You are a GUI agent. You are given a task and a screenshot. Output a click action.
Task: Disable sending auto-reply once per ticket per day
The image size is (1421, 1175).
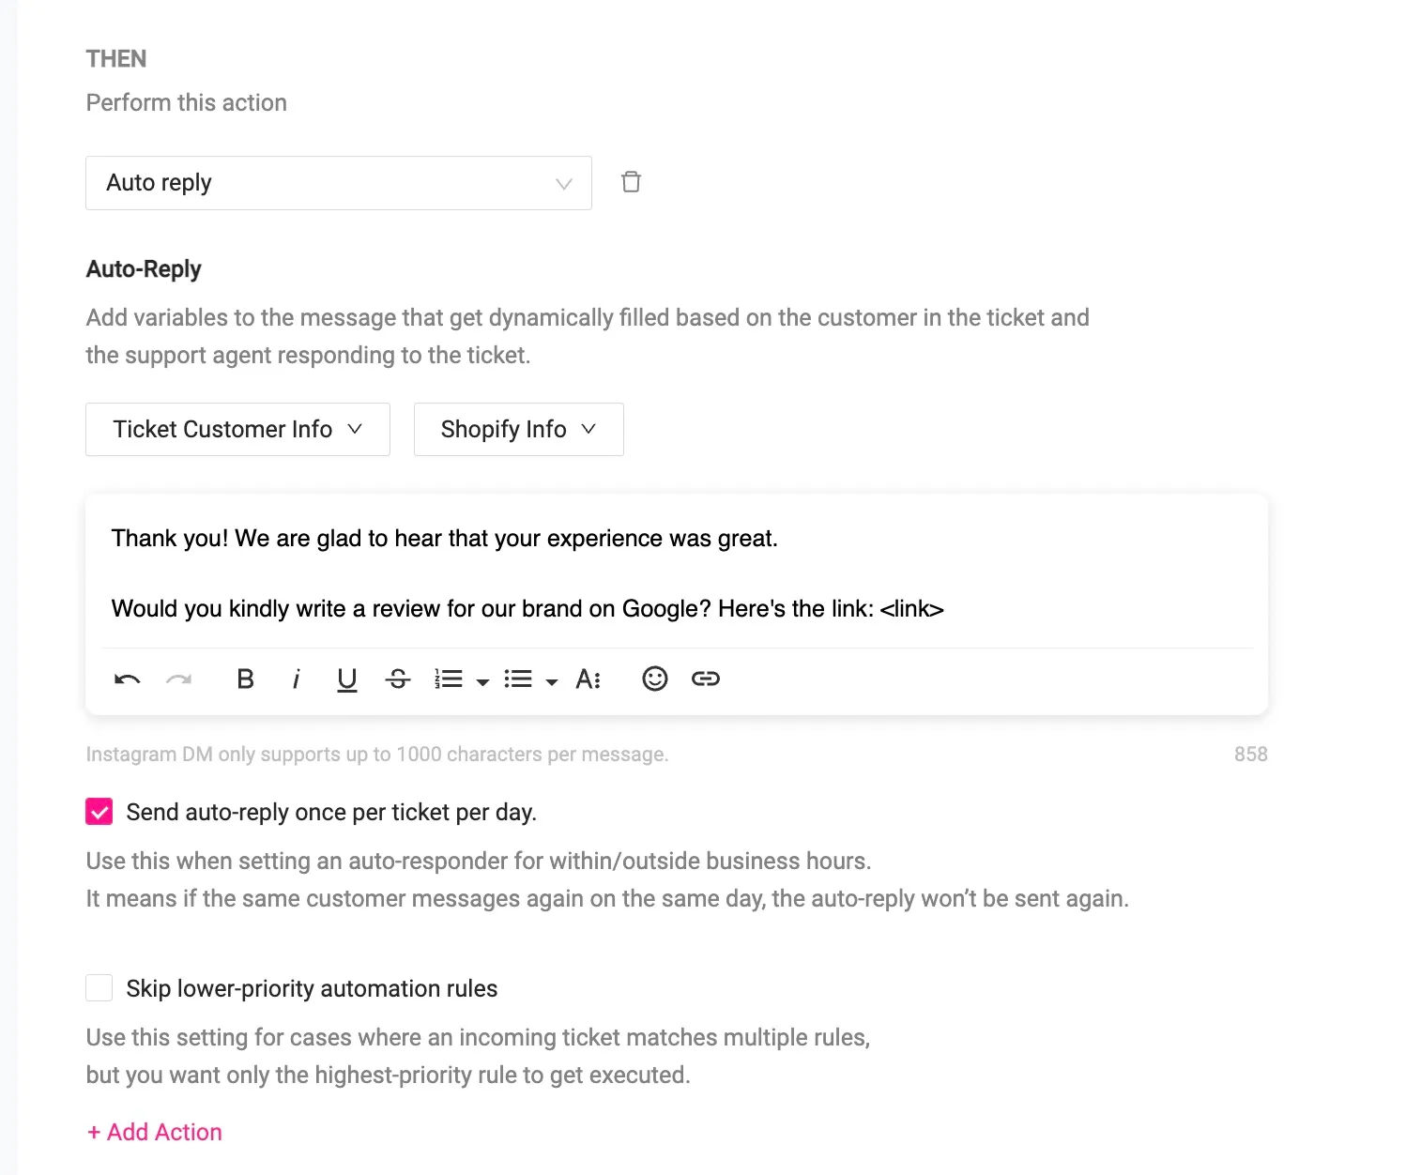coord(99,811)
